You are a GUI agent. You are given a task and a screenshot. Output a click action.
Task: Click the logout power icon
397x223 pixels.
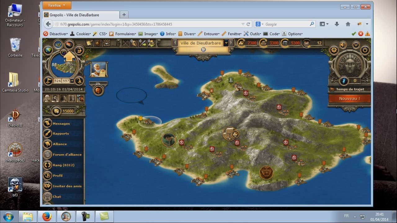coord(365,50)
